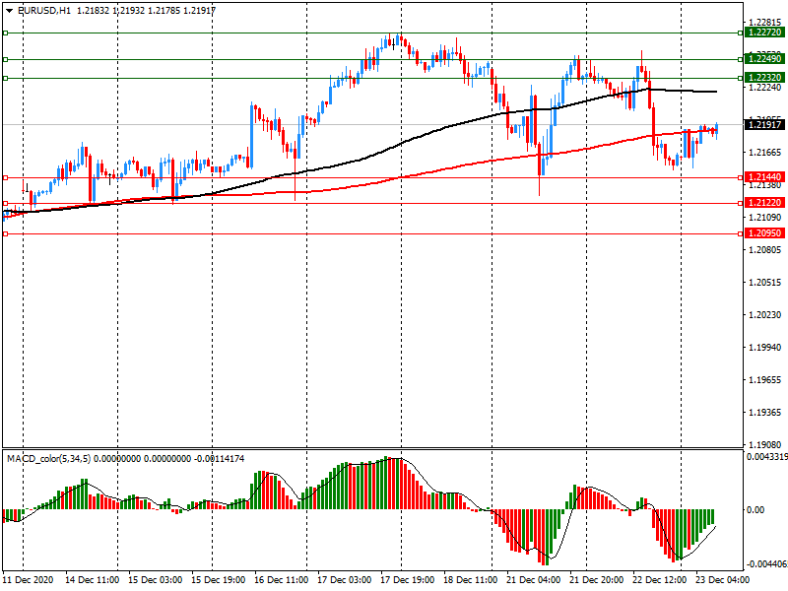788x591 pixels.
Task: Select the left handle of the 1.21440 red line
Action: (x=5, y=178)
